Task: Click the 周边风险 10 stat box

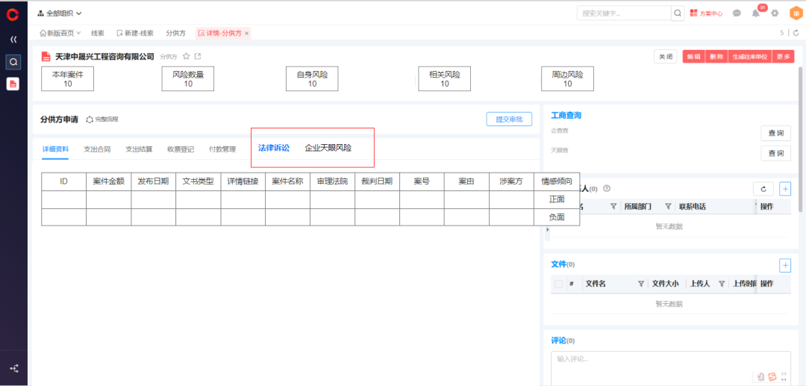Action: coord(567,79)
